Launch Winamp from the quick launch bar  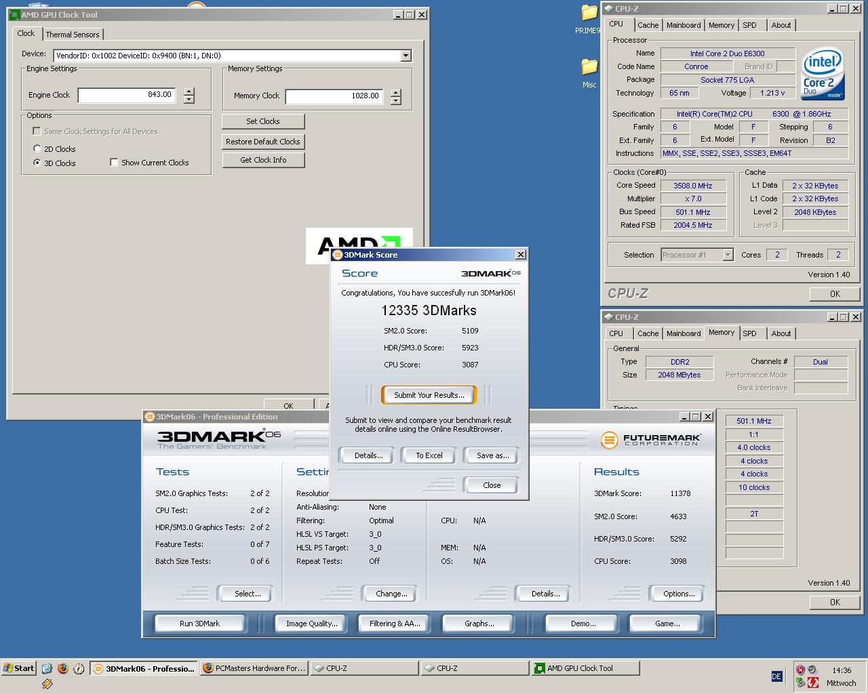click(47, 684)
